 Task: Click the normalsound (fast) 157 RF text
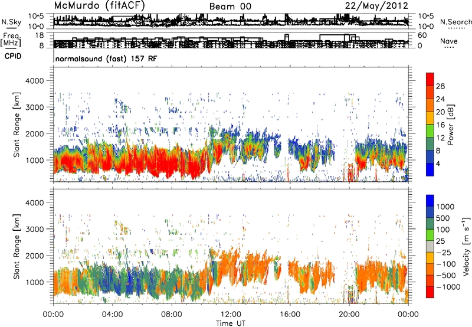[x=106, y=58]
